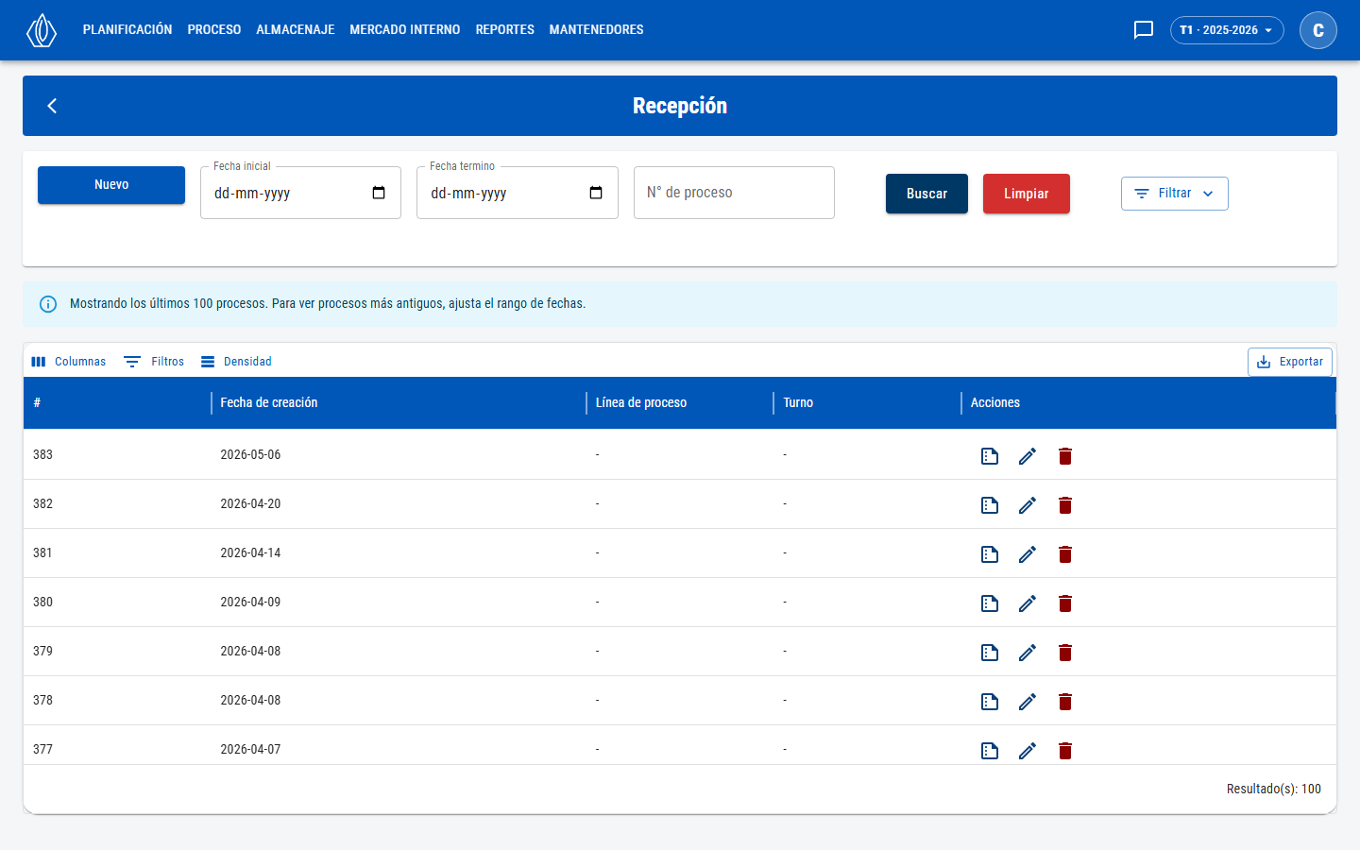Image resolution: width=1360 pixels, height=850 pixels.
Task: Go back using the arrow icon
Action: click(53, 106)
